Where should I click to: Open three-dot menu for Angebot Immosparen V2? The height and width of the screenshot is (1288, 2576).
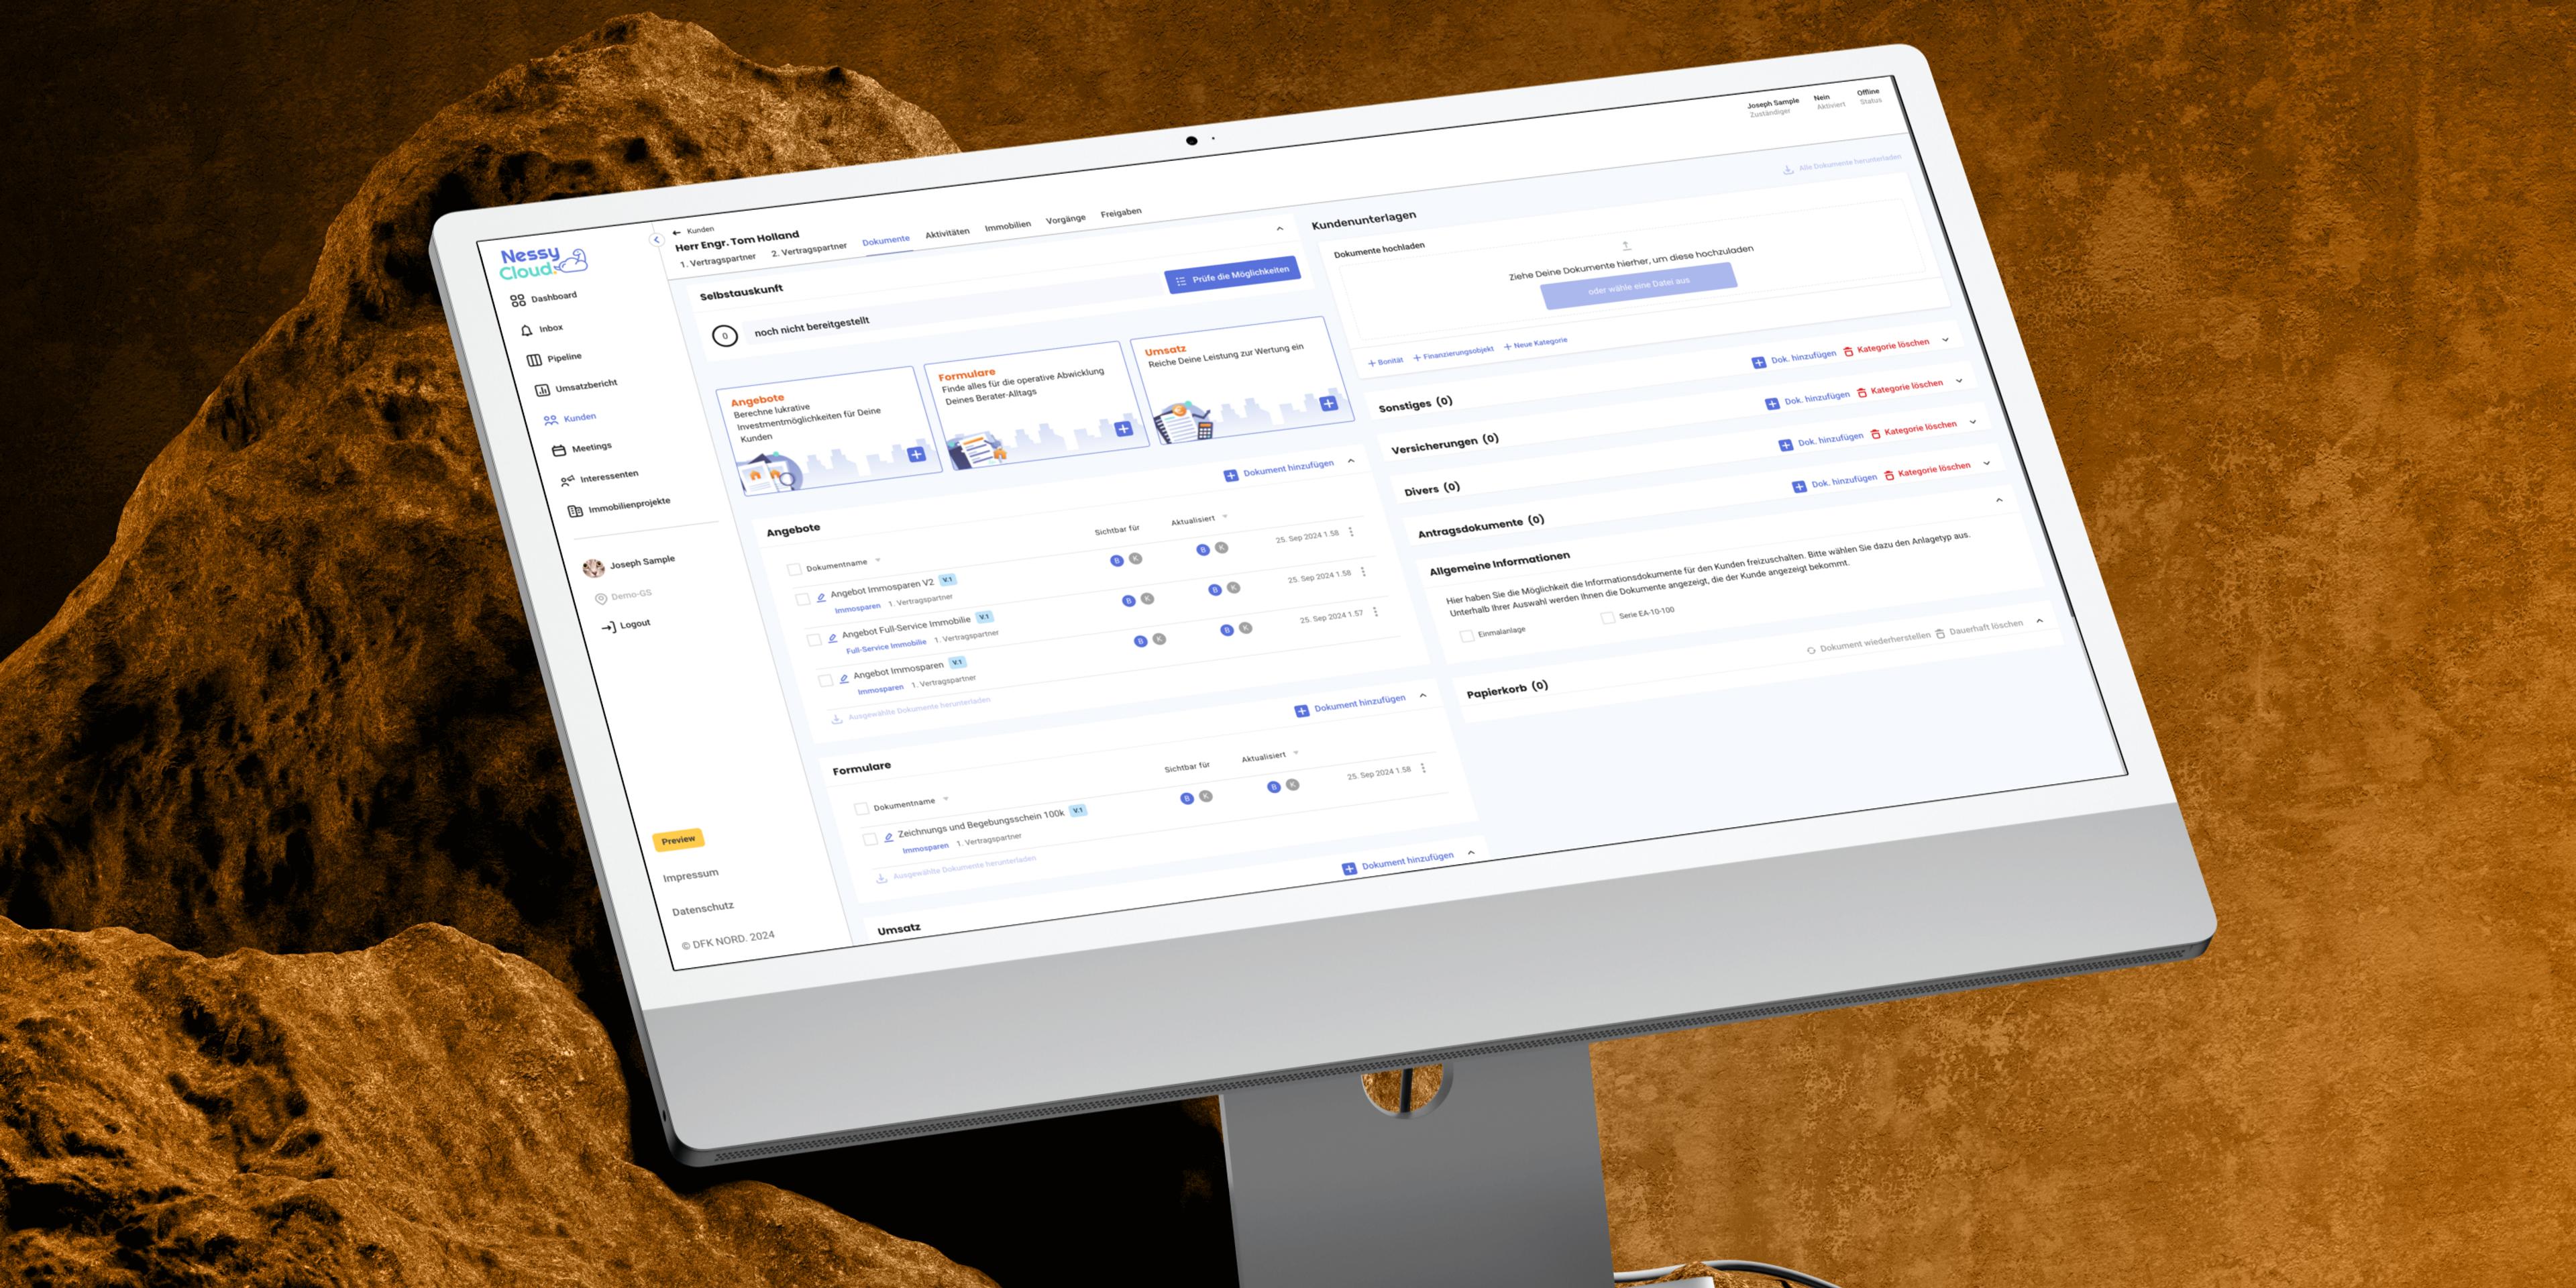coord(1351,532)
